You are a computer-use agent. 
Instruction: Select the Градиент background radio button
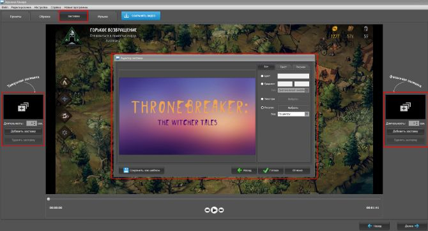(x=262, y=84)
